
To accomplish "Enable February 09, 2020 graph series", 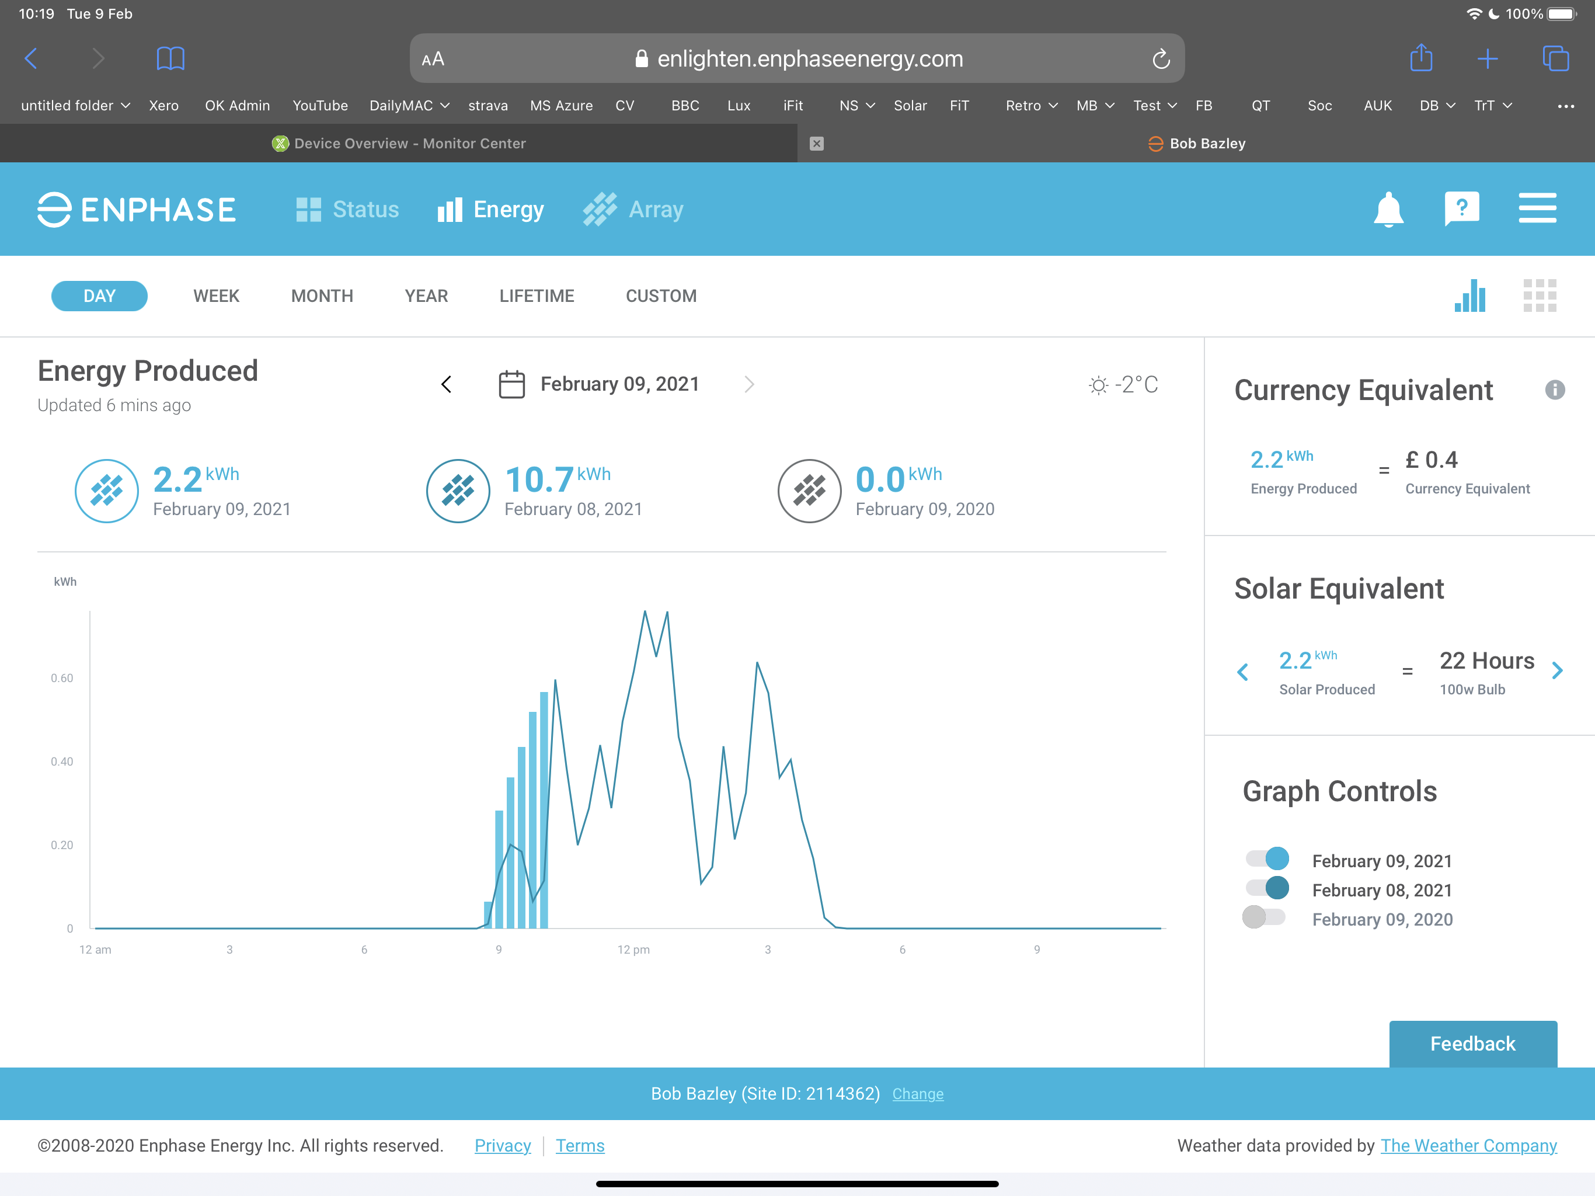I will click(x=1263, y=917).
